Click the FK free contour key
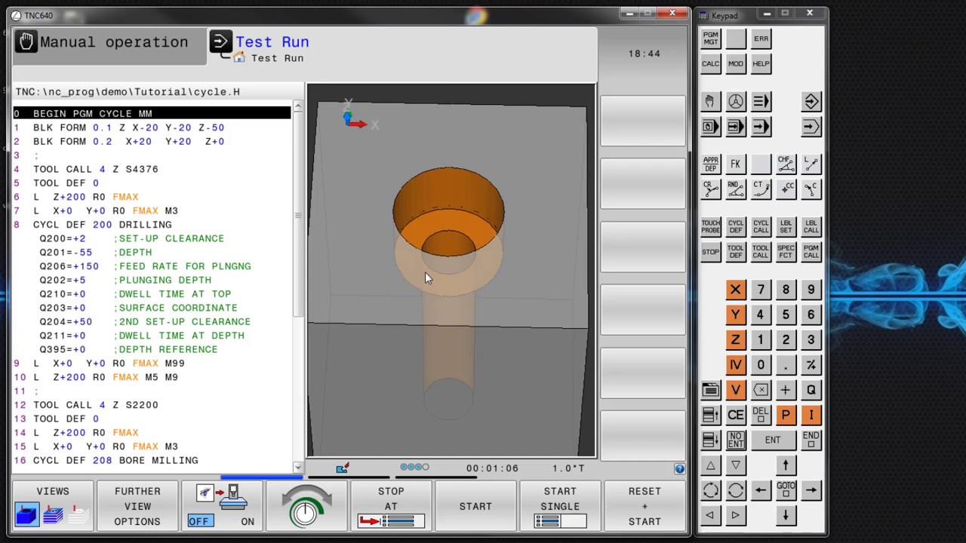The height and width of the screenshot is (543, 966). [736, 164]
